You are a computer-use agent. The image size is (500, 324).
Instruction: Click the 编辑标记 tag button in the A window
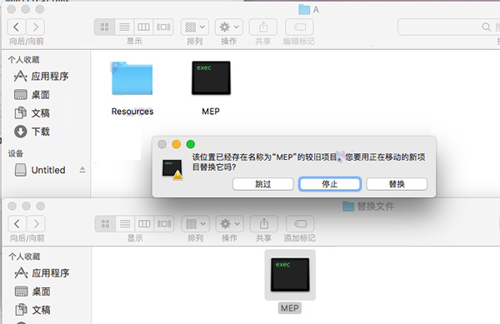pyautogui.click(x=299, y=27)
